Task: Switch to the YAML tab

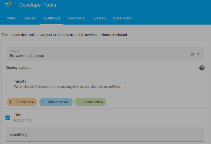Action: click(x=11, y=18)
